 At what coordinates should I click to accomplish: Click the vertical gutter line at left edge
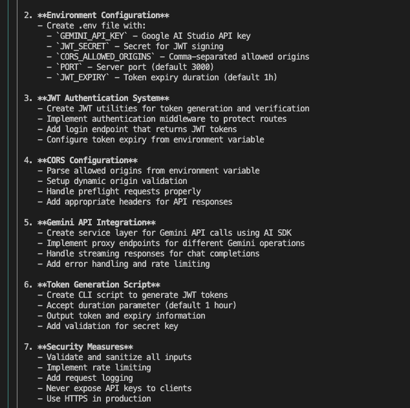point(8,204)
